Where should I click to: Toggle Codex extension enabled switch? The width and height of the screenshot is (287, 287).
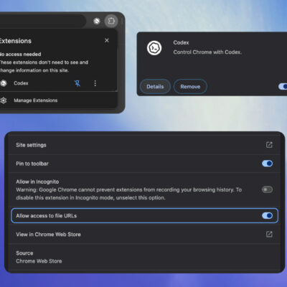pyautogui.click(x=283, y=86)
